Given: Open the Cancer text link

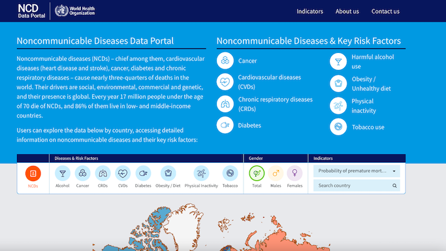Looking at the screenshot, I should [x=247, y=61].
